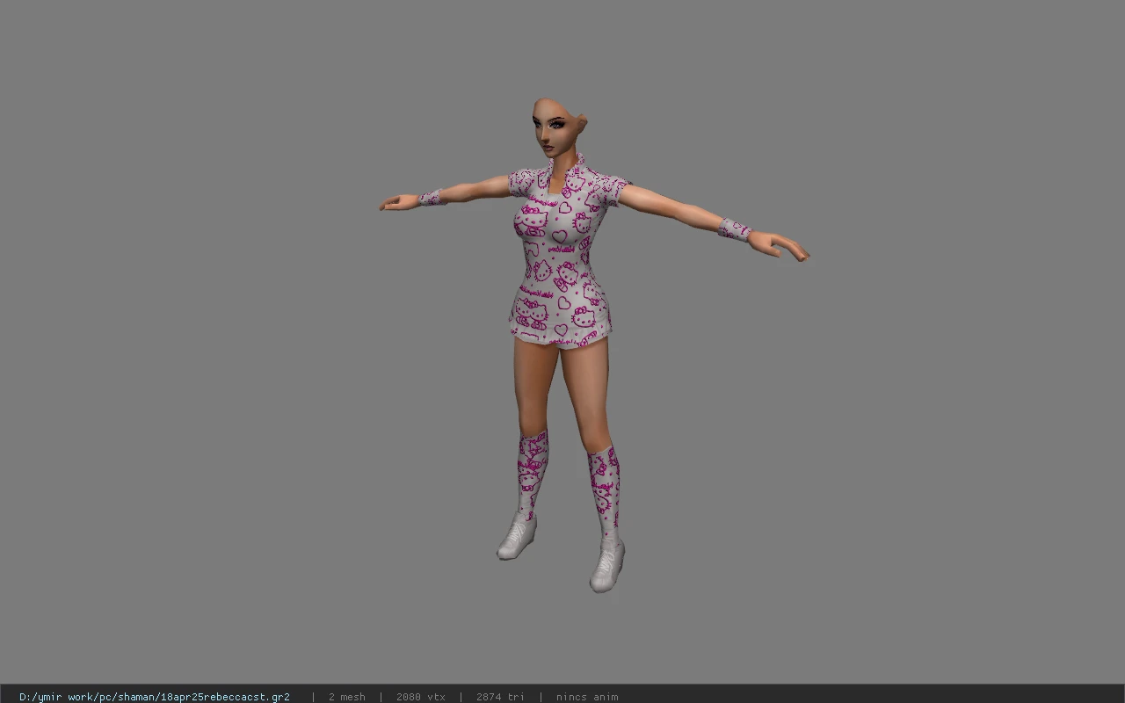The image size is (1125, 703).
Task: Click the '2874 tri' triangle count
Action: [501, 697]
